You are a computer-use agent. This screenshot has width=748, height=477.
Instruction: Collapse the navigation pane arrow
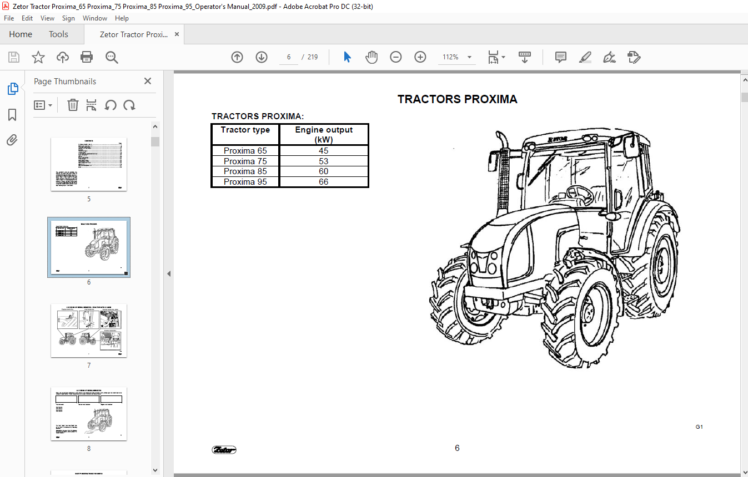tap(169, 273)
